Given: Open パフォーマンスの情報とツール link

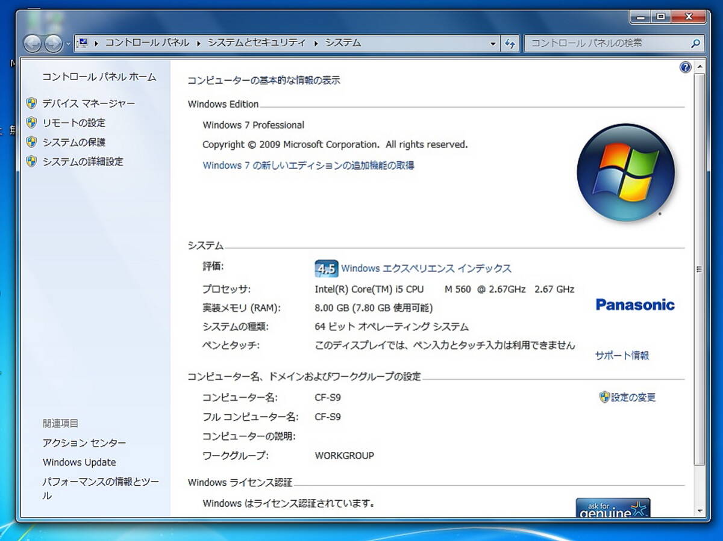Looking at the screenshot, I should (101, 489).
